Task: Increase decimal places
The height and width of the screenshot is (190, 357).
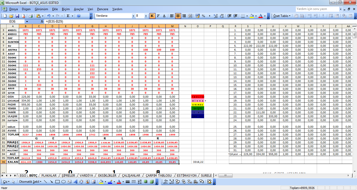Action: click(x=216, y=16)
